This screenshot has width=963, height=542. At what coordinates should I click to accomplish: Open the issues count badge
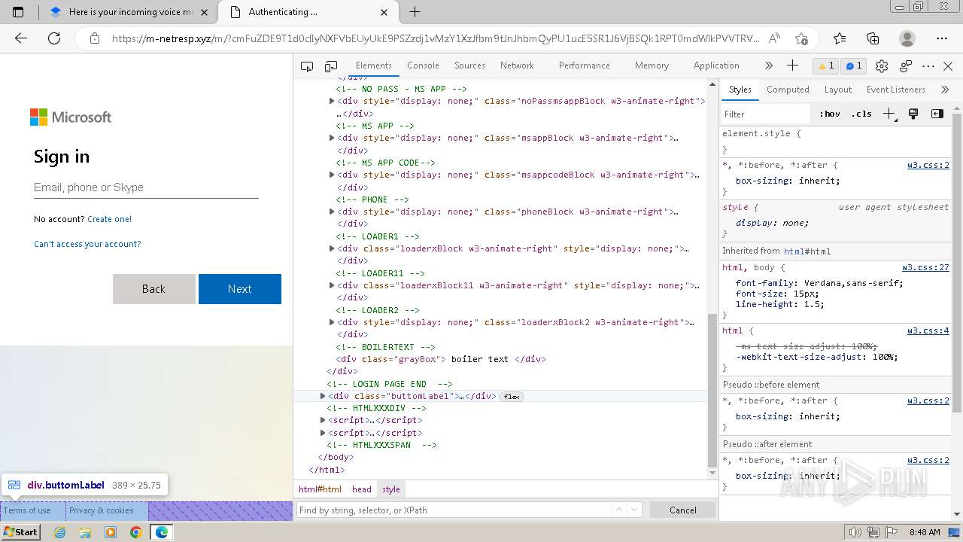click(x=854, y=65)
